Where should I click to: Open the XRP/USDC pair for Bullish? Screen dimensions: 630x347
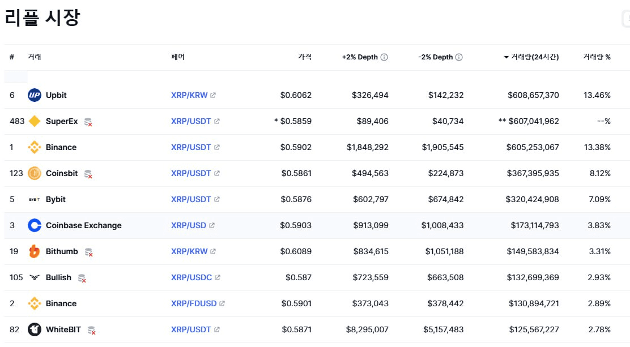tap(191, 277)
